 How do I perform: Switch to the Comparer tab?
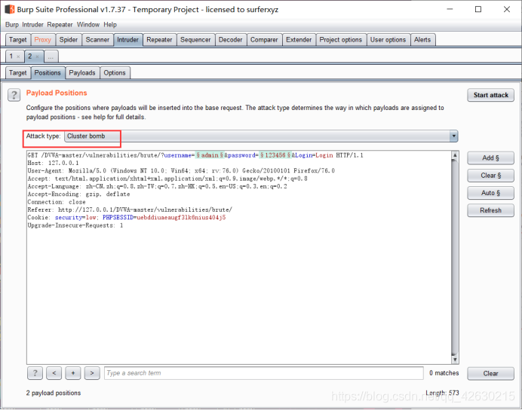(264, 40)
